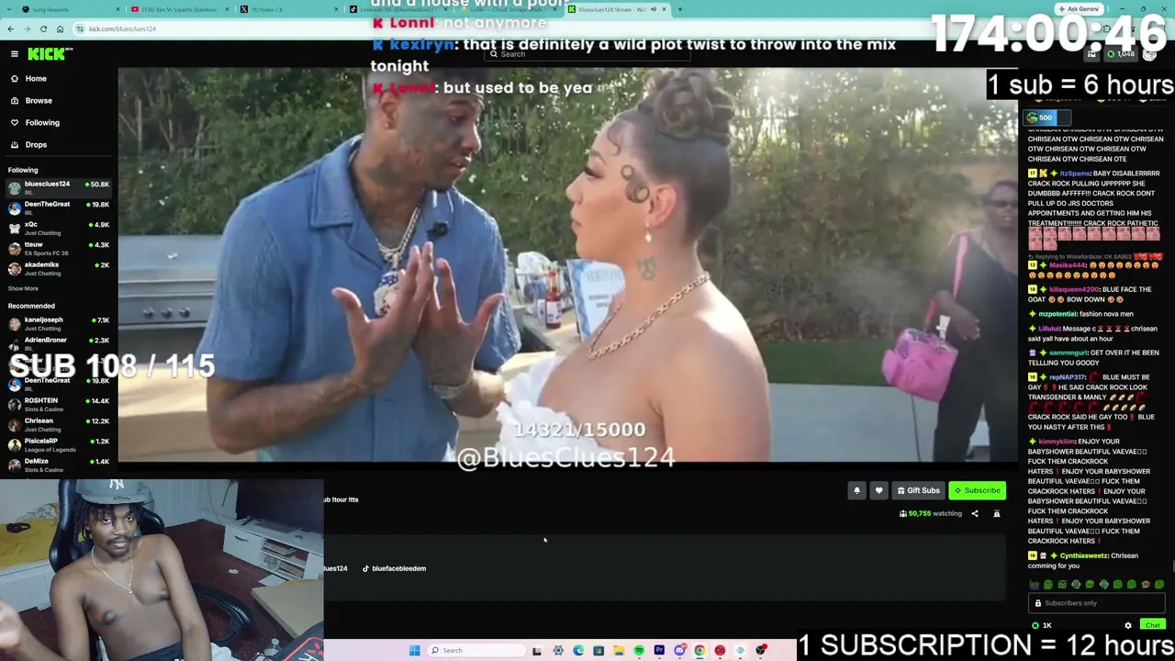Open the xQc channel in the sidebar
Screen dimensions: 1175x661
[x=59, y=228]
